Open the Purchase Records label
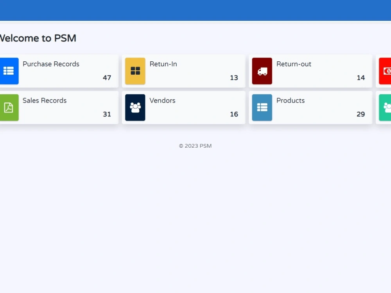Image resolution: width=391 pixels, height=293 pixels. click(x=51, y=64)
